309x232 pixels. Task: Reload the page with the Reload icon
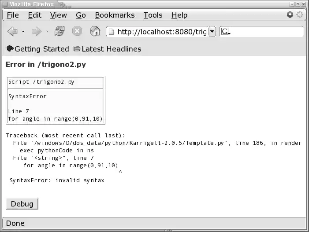click(60, 31)
